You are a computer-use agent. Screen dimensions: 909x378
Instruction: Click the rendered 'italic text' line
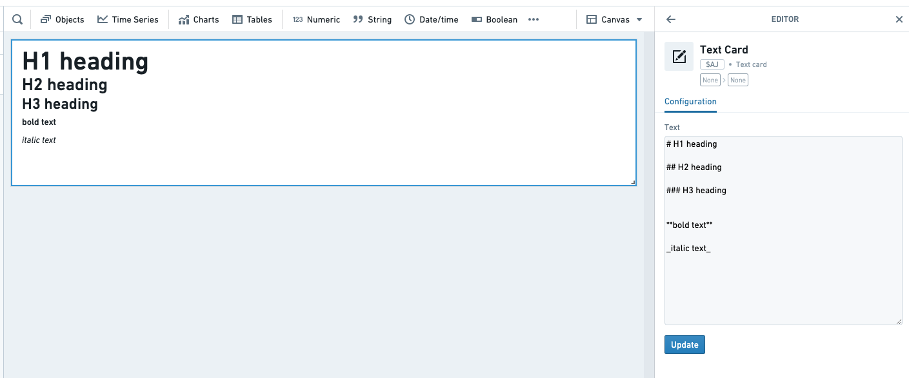click(x=39, y=140)
